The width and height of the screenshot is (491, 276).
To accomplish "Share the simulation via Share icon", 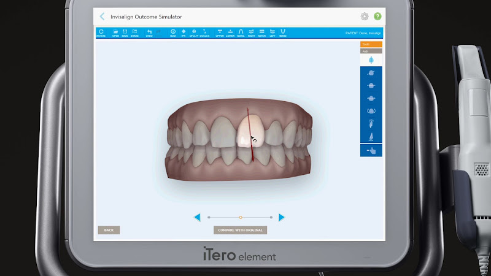I will [134, 31].
